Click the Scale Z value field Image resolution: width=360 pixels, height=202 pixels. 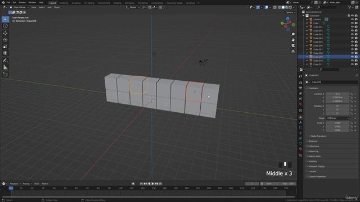point(337,130)
